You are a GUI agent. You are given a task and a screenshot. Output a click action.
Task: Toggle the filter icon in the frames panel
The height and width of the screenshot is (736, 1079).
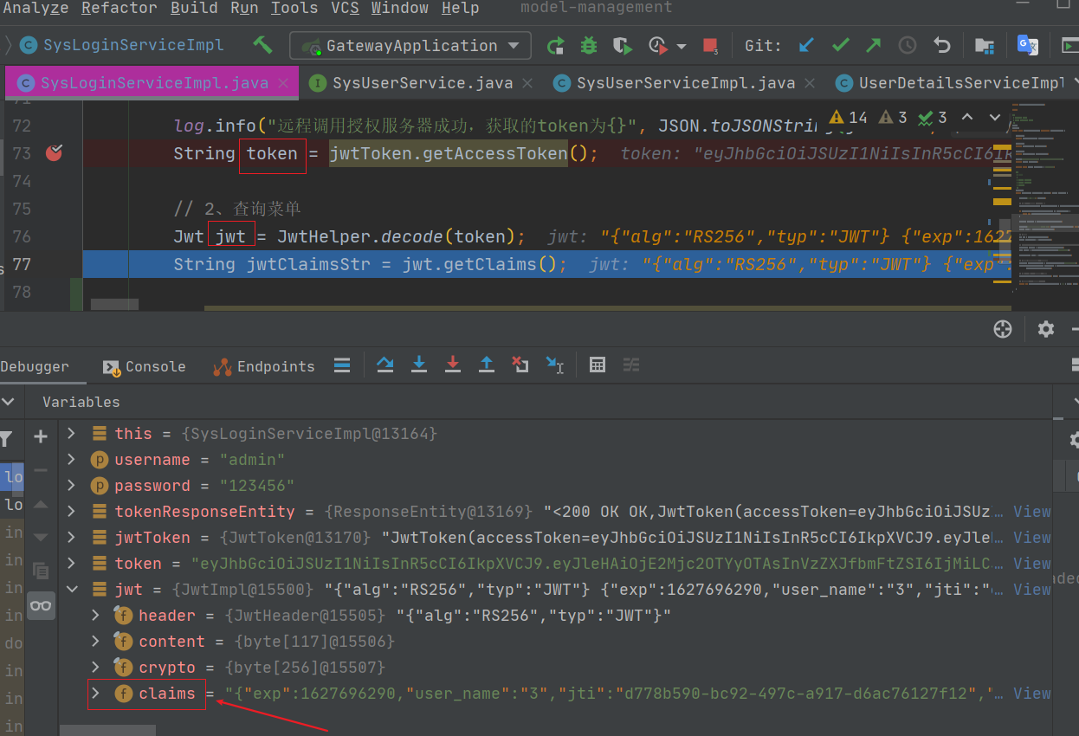coord(7,438)
